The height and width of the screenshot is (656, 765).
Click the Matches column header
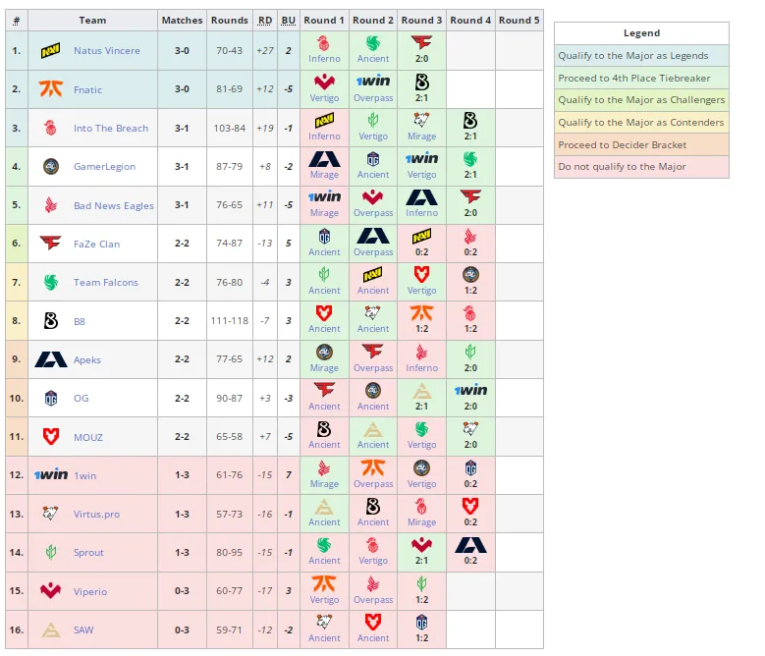click(182, 21)
